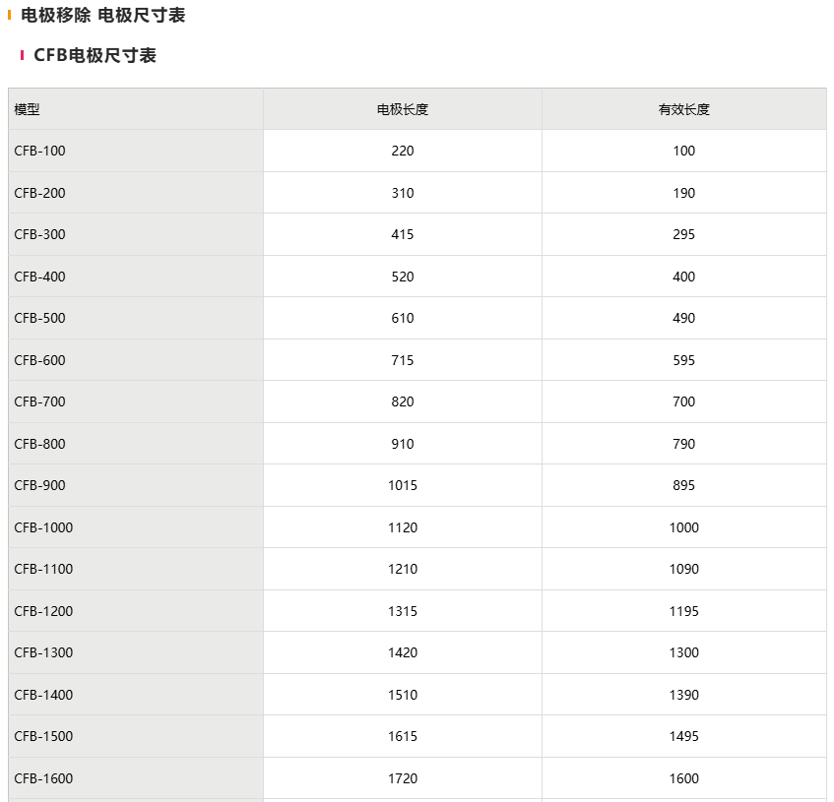834x802 pixels.
Task: Click the 电极移除 电极尺寸表 heading
Action: (x=102, y=15)
